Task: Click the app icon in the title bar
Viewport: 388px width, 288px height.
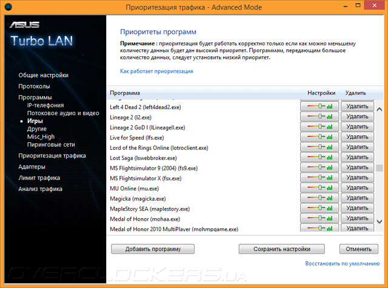Action: [x=8, y=7]
